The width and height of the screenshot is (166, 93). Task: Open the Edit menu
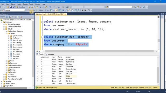pos(3,4)
